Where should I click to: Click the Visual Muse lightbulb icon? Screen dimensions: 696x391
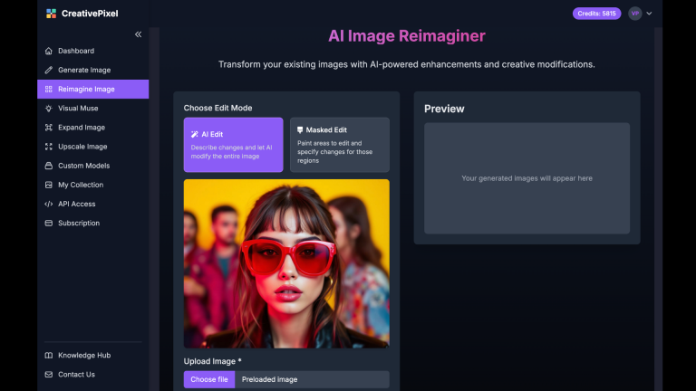(49, 109)
